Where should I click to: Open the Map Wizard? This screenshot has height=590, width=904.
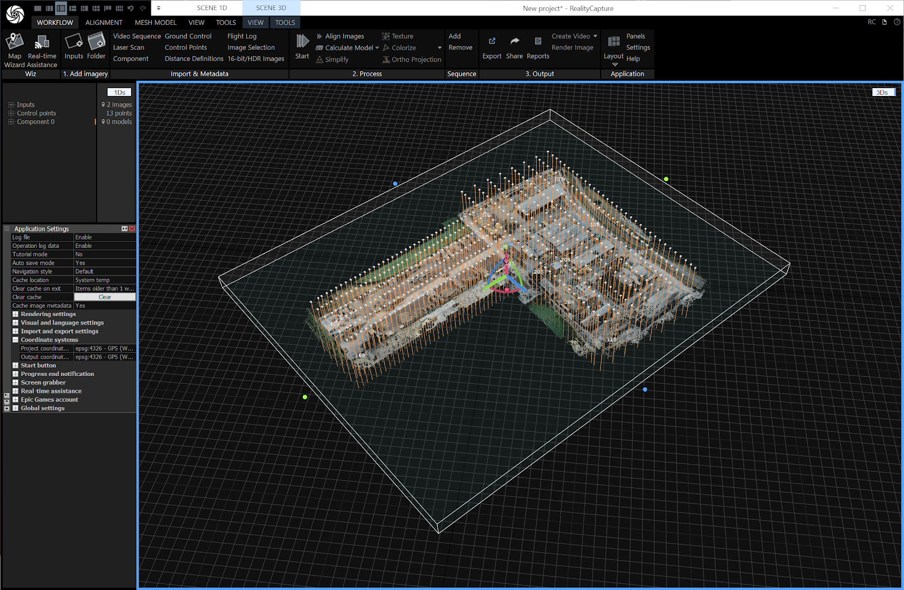tap(15, 50)
